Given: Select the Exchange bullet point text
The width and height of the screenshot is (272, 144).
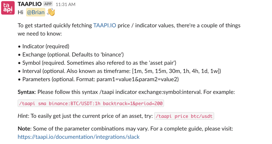Looking at the screenshot, I should coord(73,54).
